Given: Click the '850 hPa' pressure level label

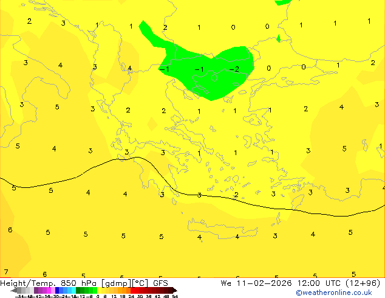Looking at the screenshot, I should coord(78,283).
